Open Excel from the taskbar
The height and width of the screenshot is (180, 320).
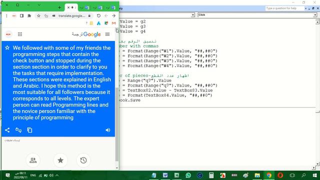pos(176,175)
